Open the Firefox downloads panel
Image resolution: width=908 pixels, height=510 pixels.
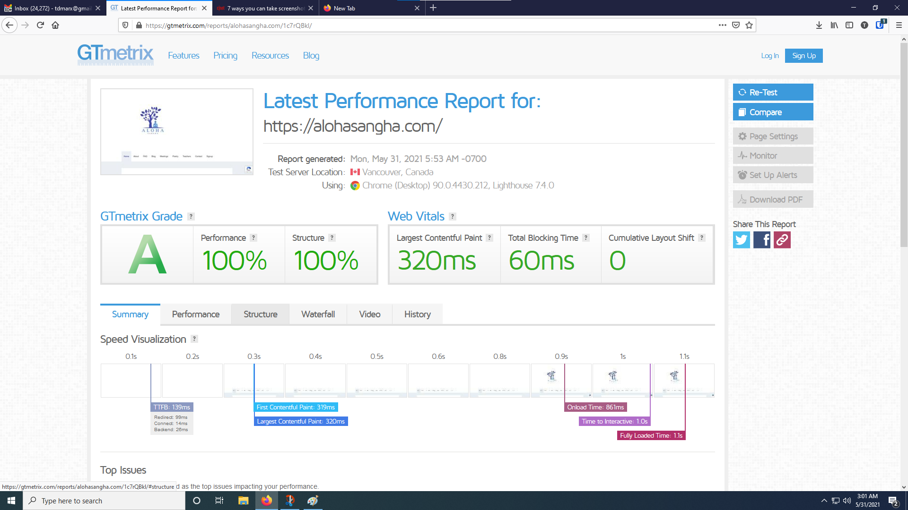click(x=819, y=25)
